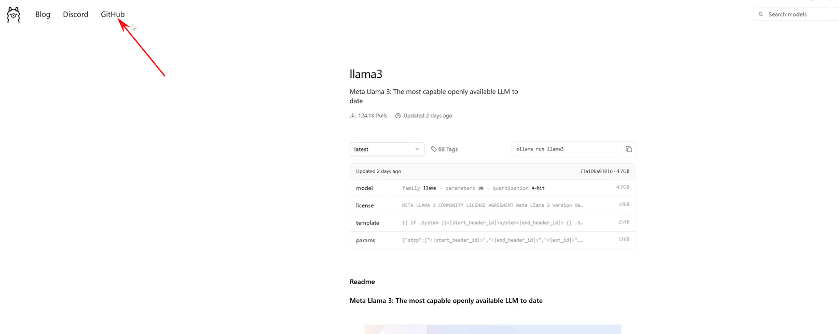Click the Ollama llama logo
Image resolution: width=839 pixels, height=334 pixels.
pyautogui.click(x=13, y=15)
